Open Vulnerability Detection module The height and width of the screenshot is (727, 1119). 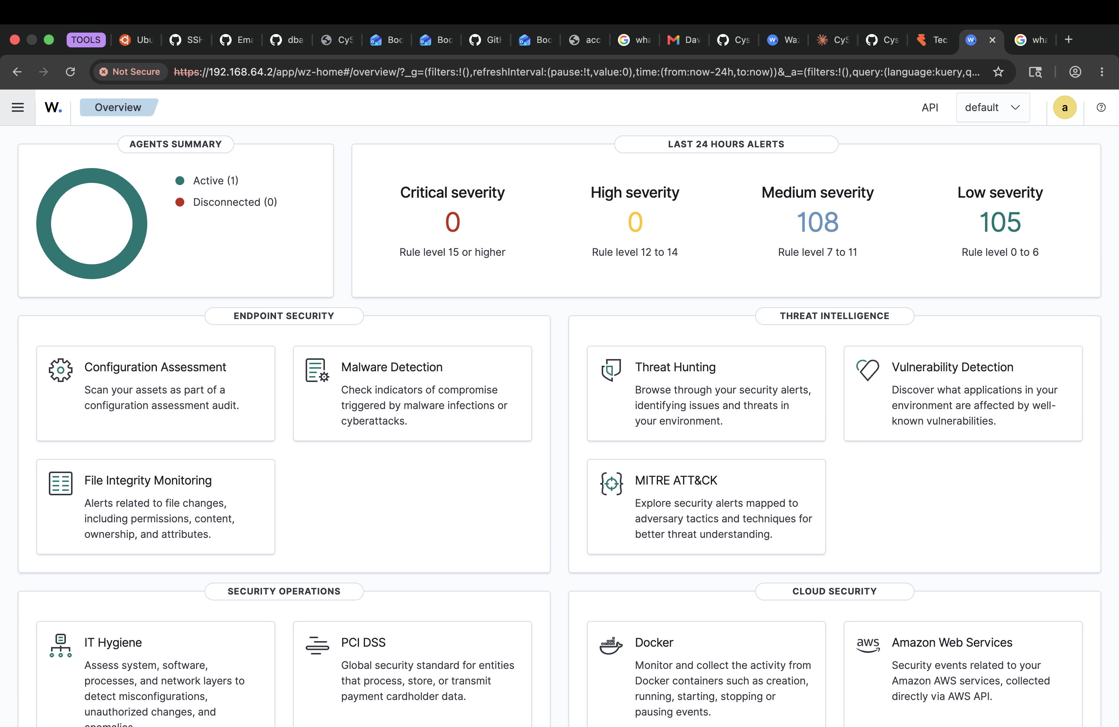[963, 393]
